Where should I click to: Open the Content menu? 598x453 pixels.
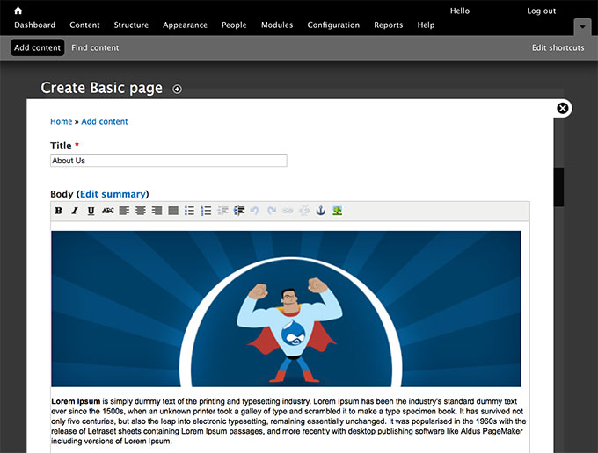point(84,25)
